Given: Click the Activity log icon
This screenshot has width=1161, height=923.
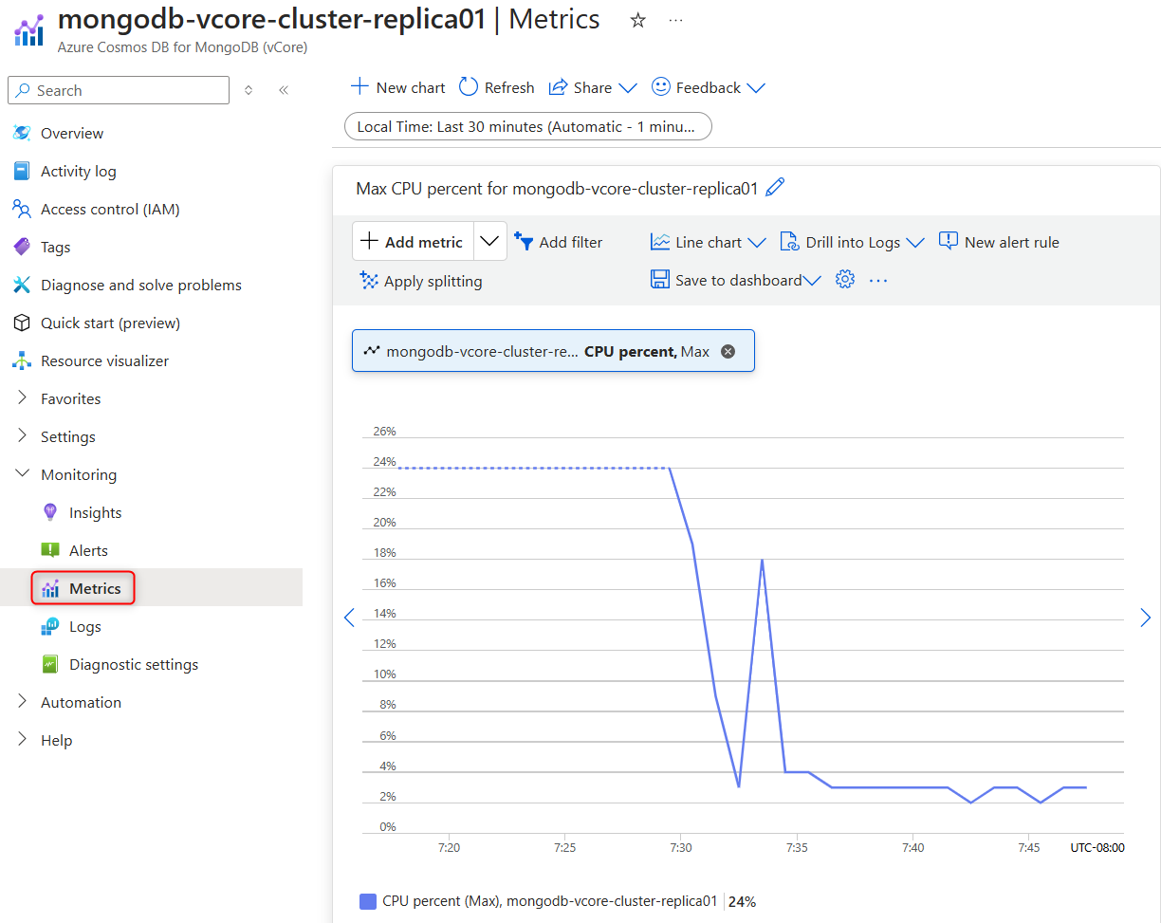Looking at the screenshot, I should point(21,171).
